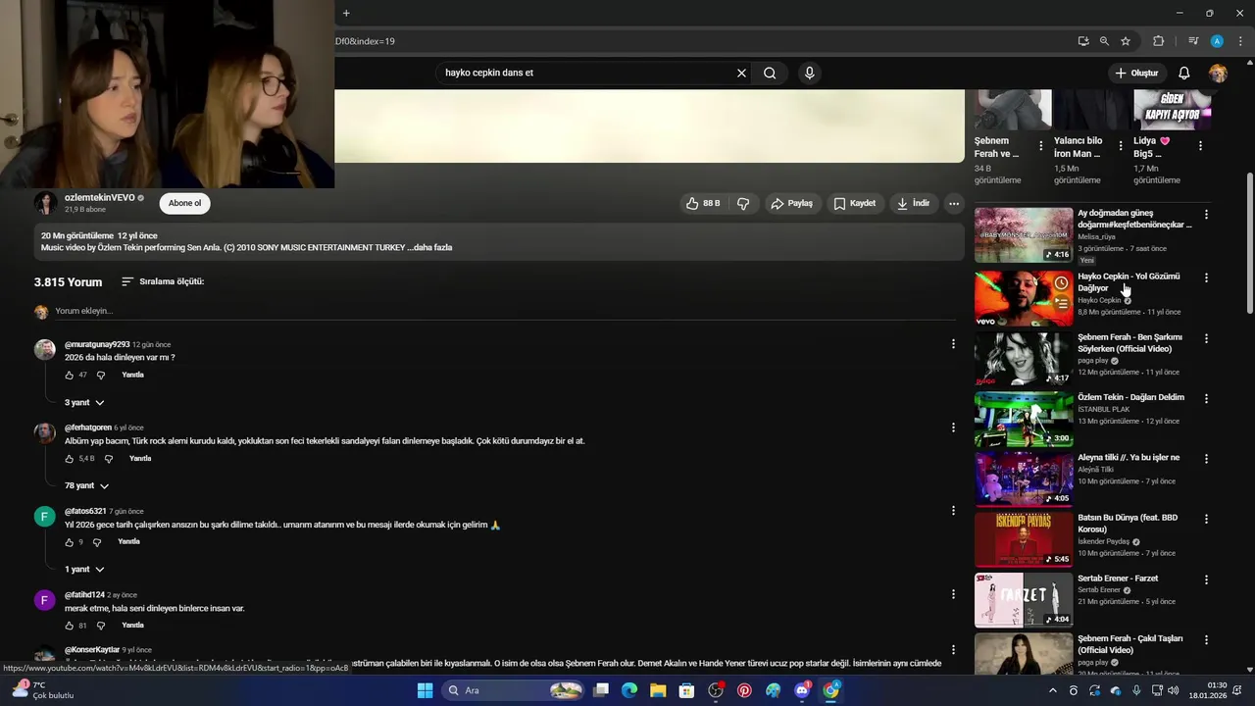
Task: Download video with İndir button
Action: (914, 203)
